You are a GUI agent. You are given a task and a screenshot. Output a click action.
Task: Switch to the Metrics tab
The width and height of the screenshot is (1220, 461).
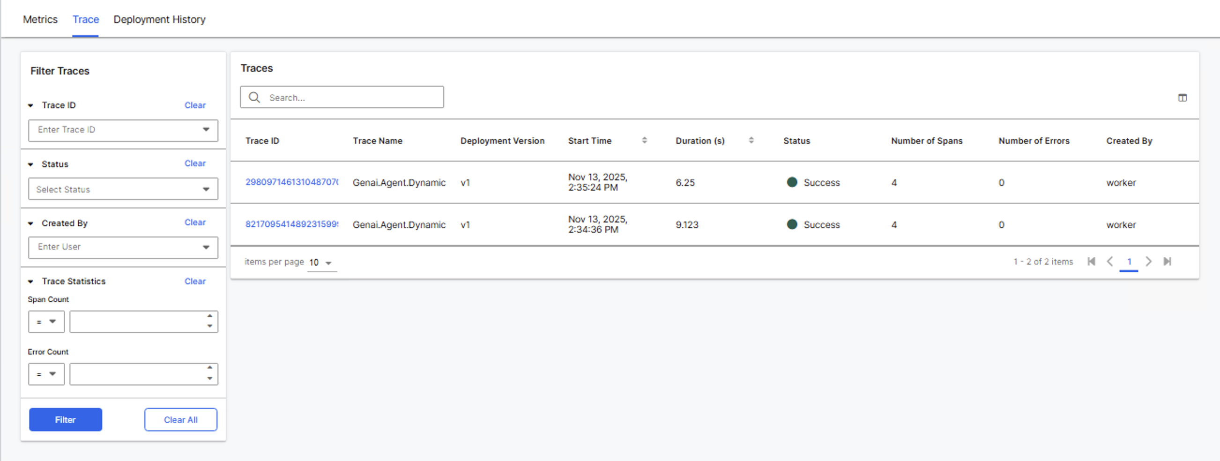(x=40, y=19)
